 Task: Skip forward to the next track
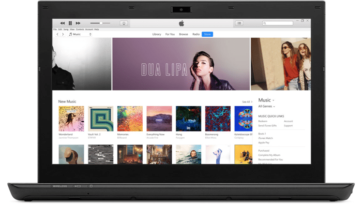78,23
